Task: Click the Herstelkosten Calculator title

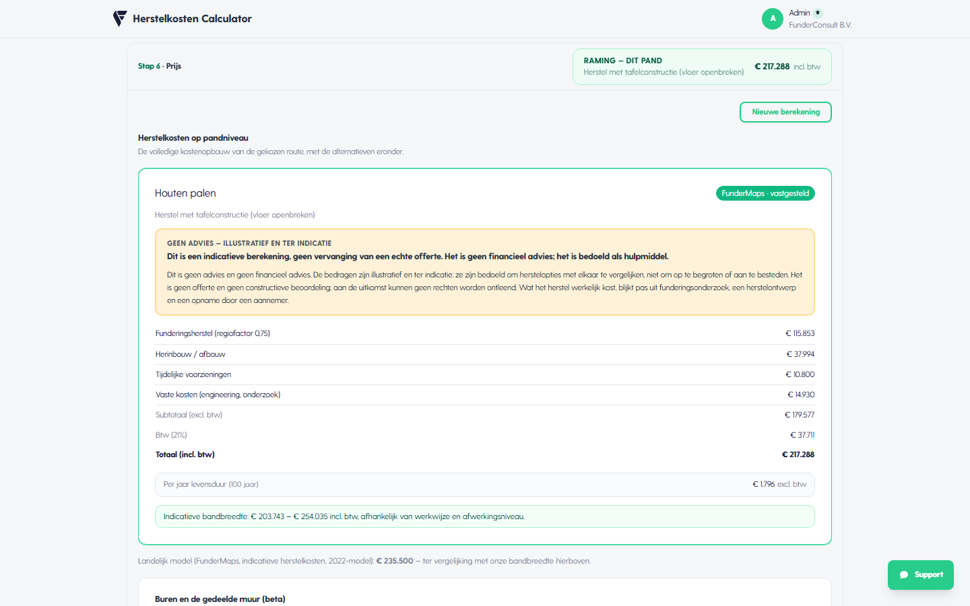Action: tap(192, 19)
